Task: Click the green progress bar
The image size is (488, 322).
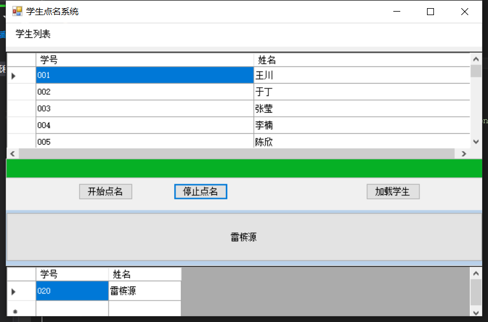Action: point(244,168)
